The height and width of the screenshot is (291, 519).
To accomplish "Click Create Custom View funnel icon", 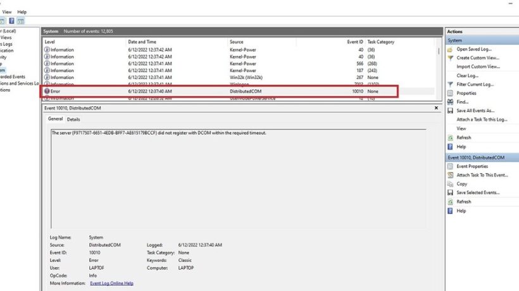I will (450, 58).
